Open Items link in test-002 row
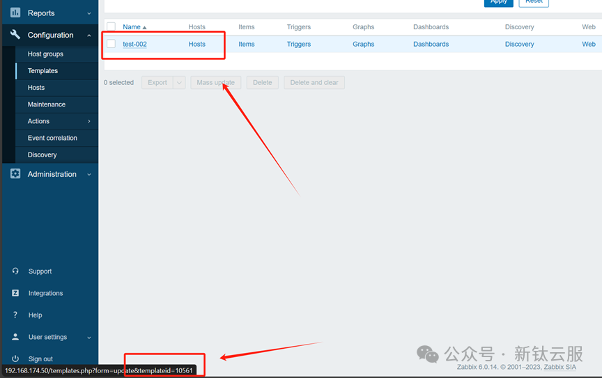Screen dimensions: 602x378 [x=247, y=44]
